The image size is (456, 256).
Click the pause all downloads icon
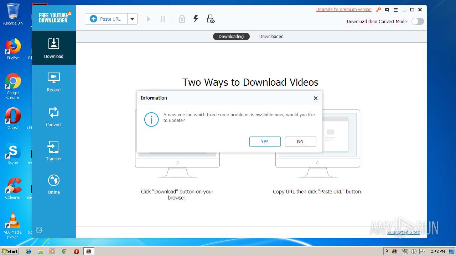[x=163, y=19]
